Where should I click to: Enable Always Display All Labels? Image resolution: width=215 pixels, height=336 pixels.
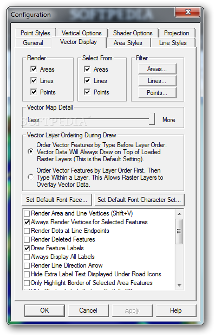pos(27,257)
